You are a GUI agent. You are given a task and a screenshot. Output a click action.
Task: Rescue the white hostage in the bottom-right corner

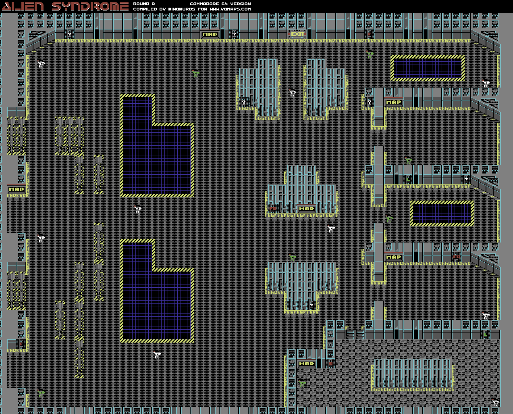click(x=495, y=402)
